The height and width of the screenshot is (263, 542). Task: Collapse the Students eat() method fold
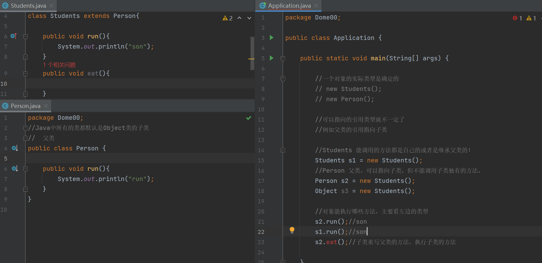[26, 74]
